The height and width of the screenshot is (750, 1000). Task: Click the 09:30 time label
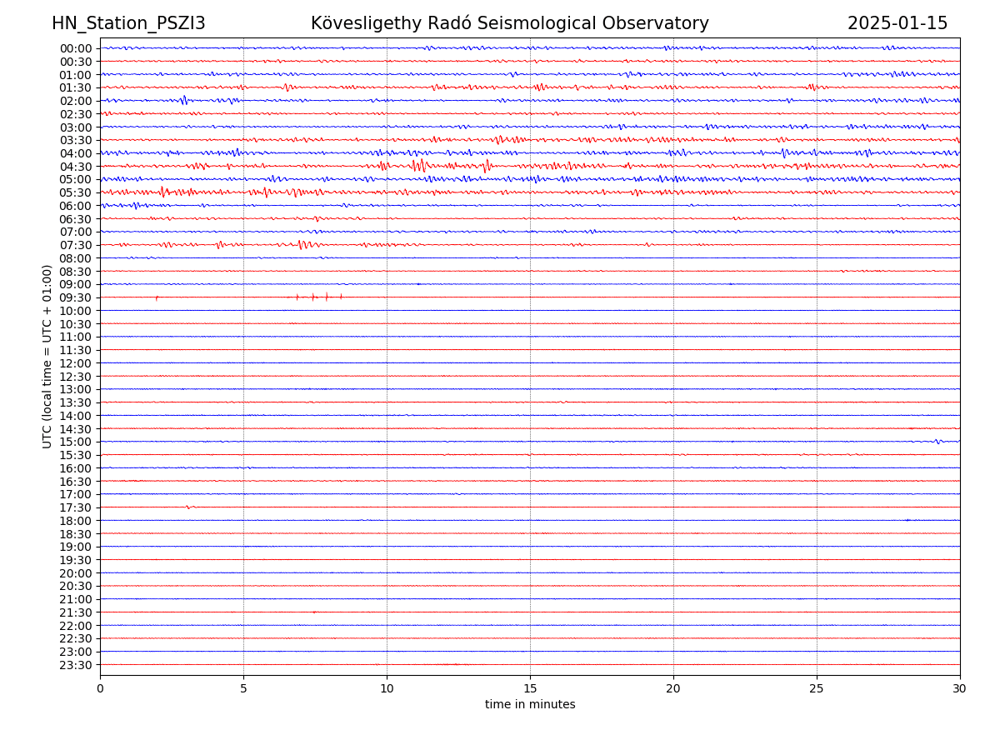click(76, 297)
